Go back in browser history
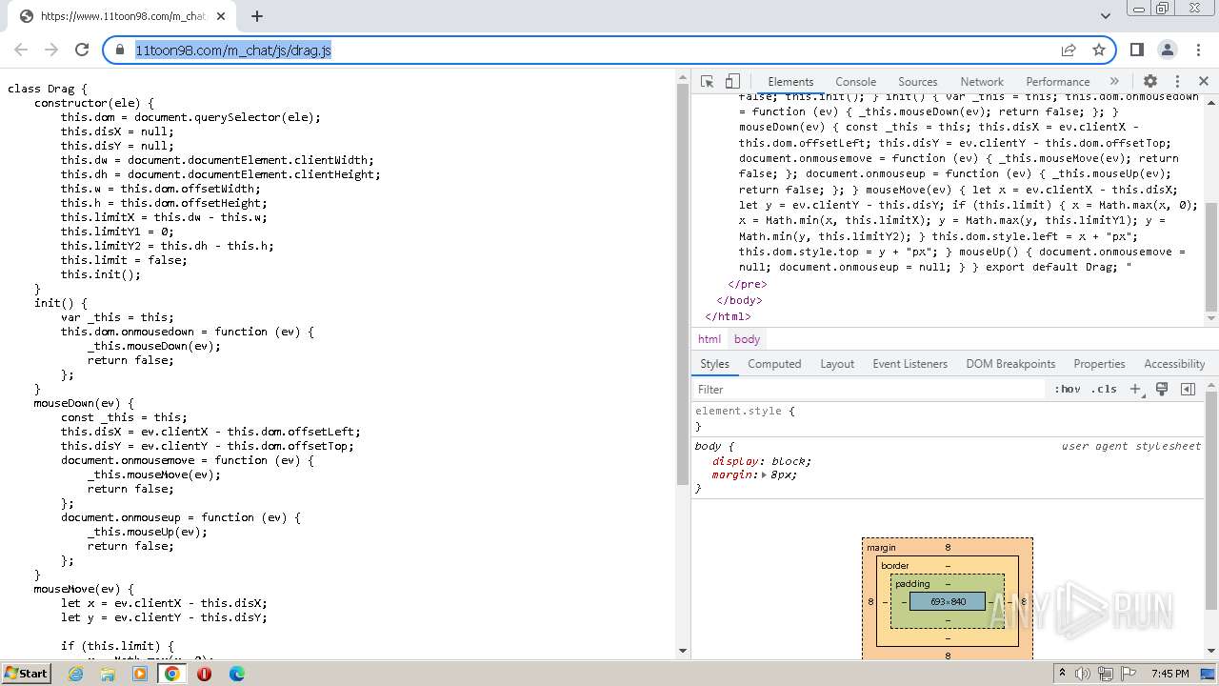Viewport: 1219px width, 686px height. pos(21,50)
